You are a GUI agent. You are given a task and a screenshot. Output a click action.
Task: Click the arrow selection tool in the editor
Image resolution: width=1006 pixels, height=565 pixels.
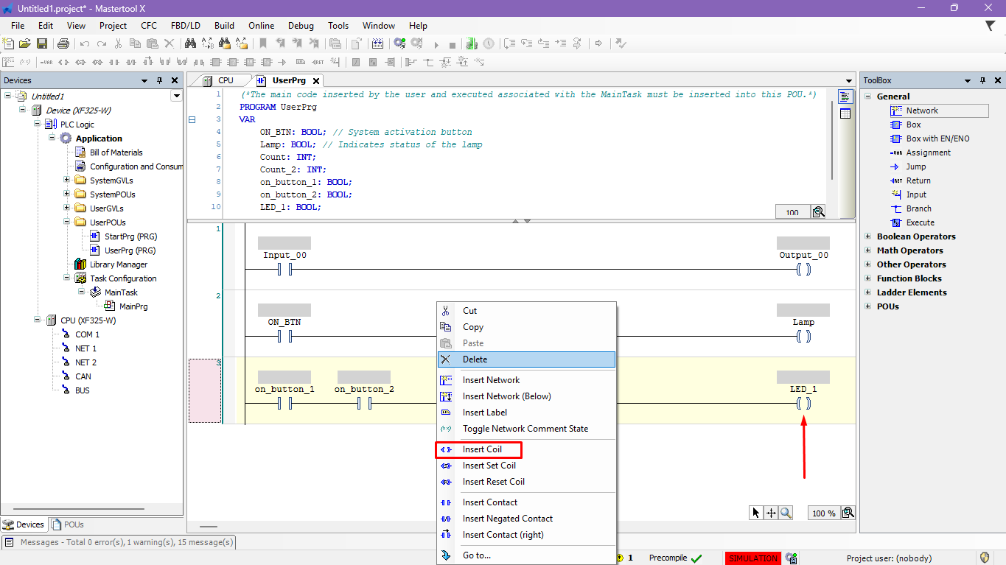[x=755, y=513]
